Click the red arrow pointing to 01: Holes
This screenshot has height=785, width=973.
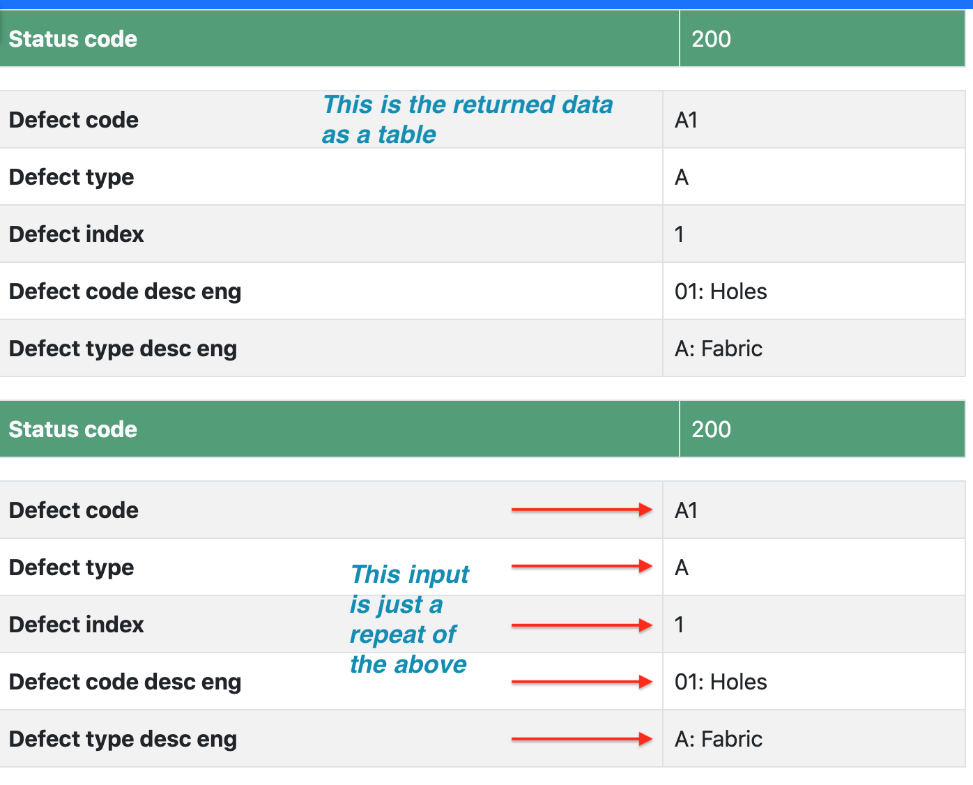[x=582, y=682]
